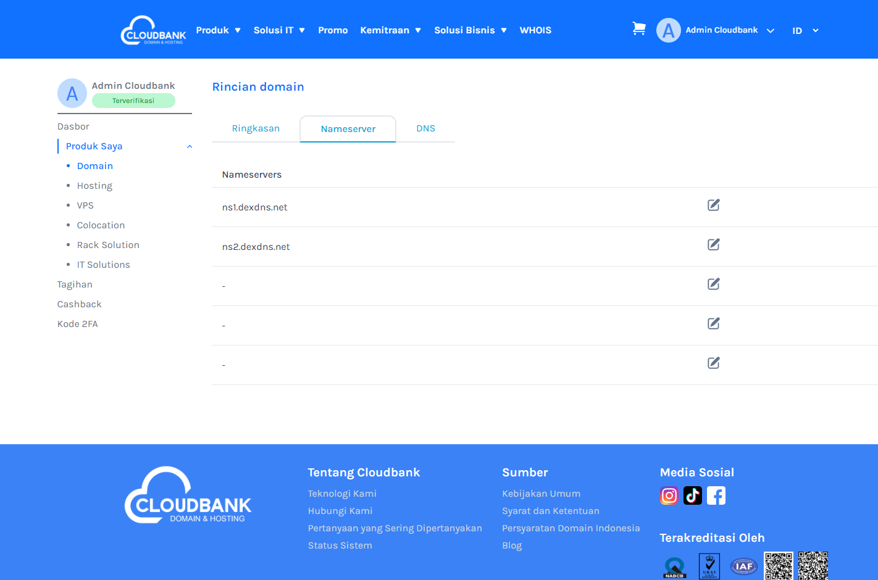Open Hosting in the sidebar
878x580 pixels.
pos(94,186)
